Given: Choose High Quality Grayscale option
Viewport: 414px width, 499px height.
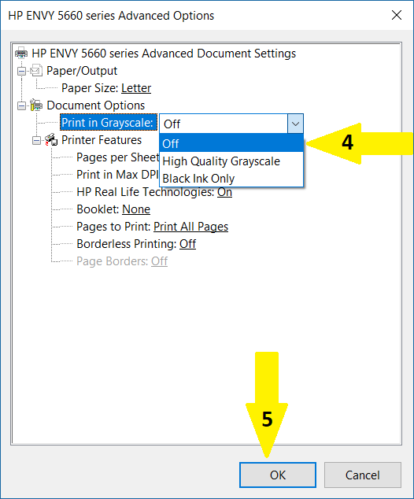Looking at the screenshot, I should pos(231,161).
